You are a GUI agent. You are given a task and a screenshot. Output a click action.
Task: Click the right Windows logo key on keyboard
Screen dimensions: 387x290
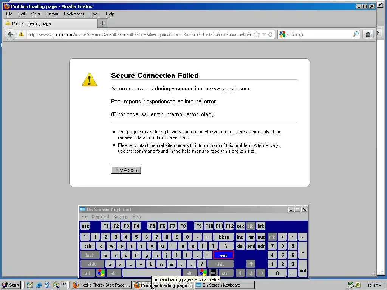click(203, 273)
